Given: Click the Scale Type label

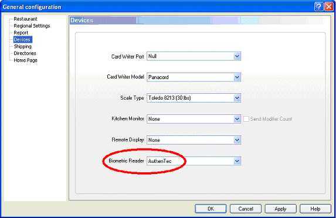Looking at the screenshot, I should pos(132,98).
